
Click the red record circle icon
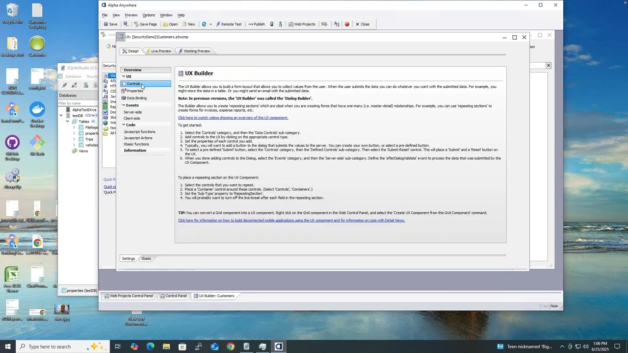pyautogui.click(x=347, y=24)
